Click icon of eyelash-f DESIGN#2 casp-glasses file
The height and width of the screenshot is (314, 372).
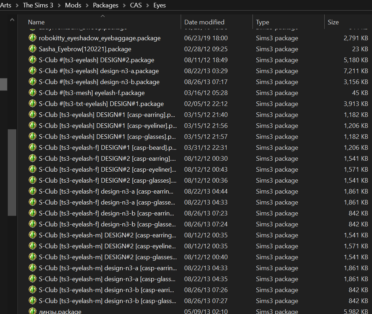(33, 180)
